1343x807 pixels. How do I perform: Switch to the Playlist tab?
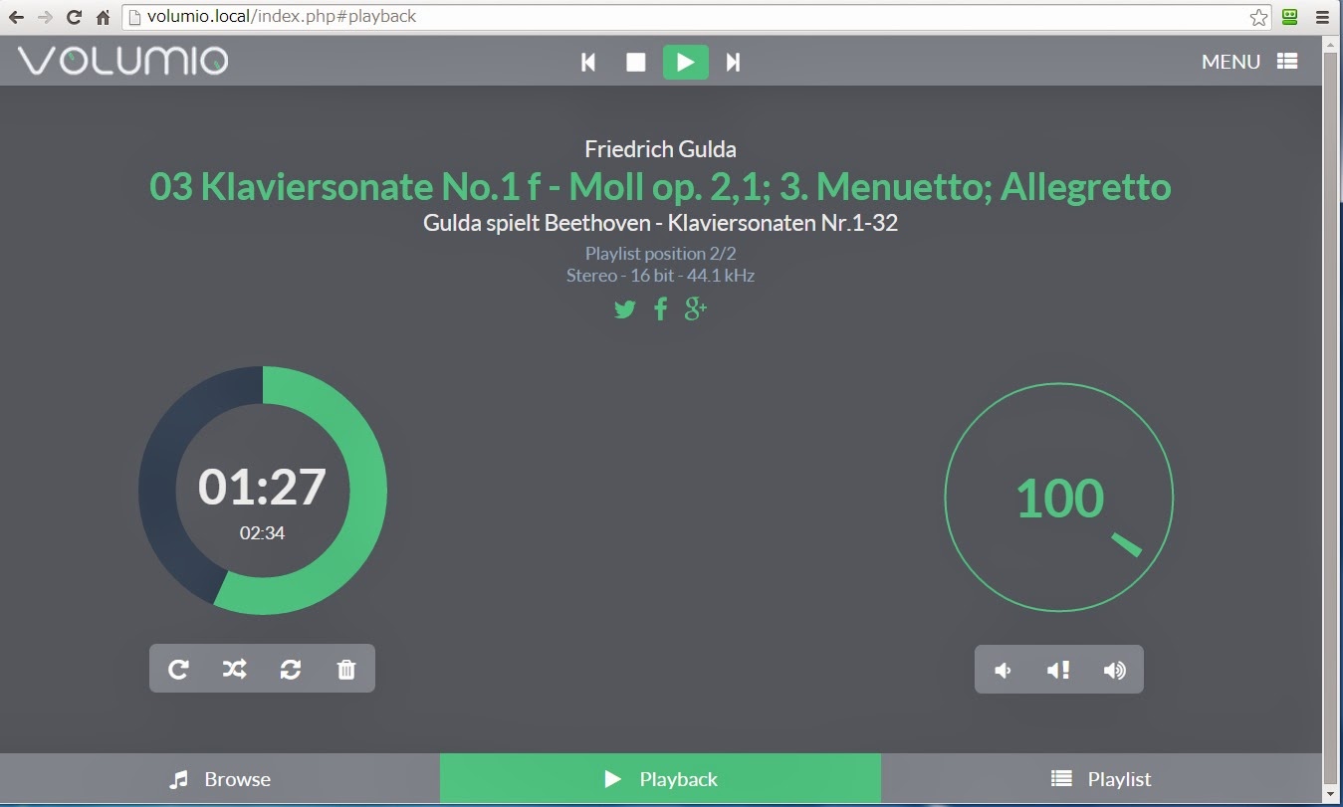[1101, 779]
